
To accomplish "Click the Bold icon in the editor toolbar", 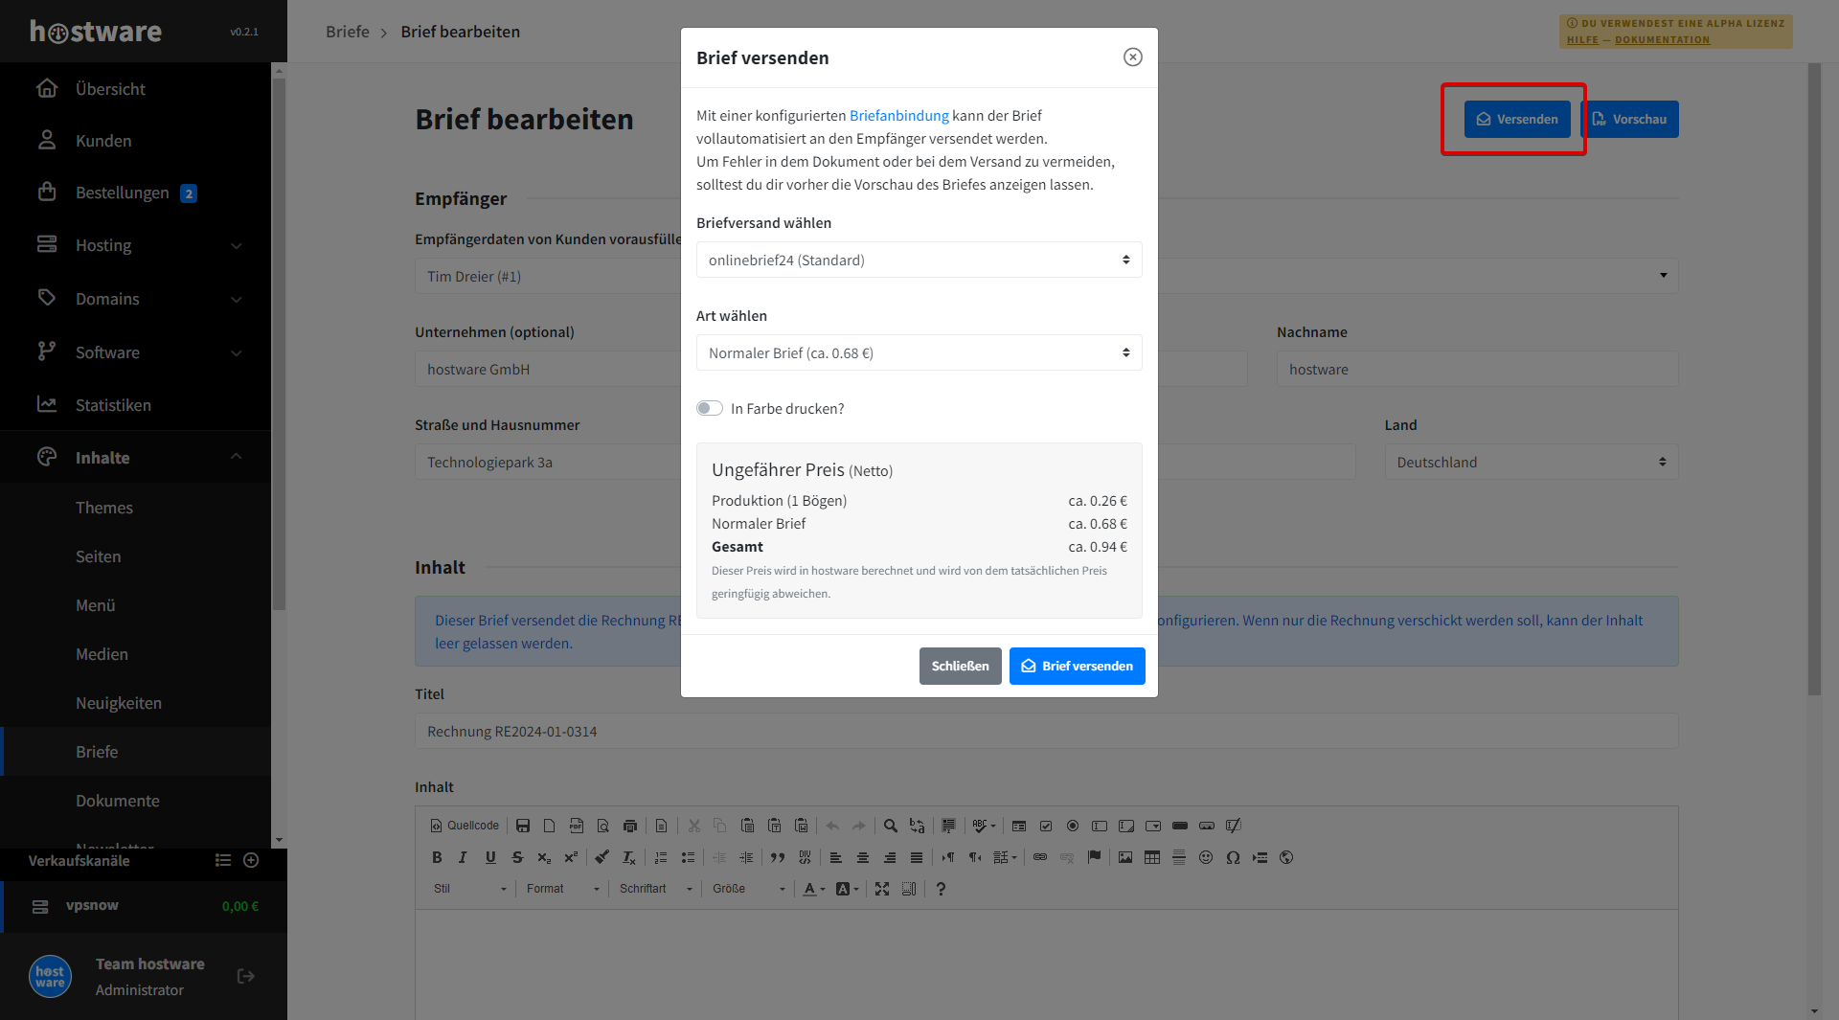I will [x=437, y=857].
